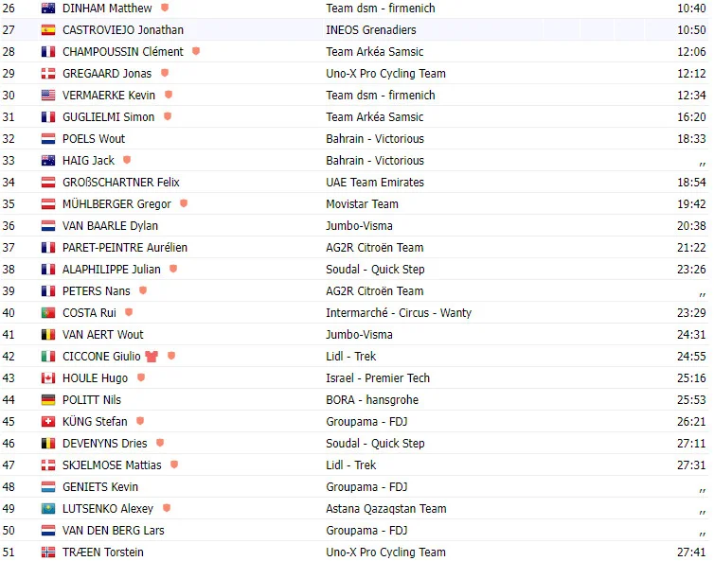The height and width of the screenshot is (561, 714).
Task: Open UAE Team Emirates team page
Action: [375, 183]
